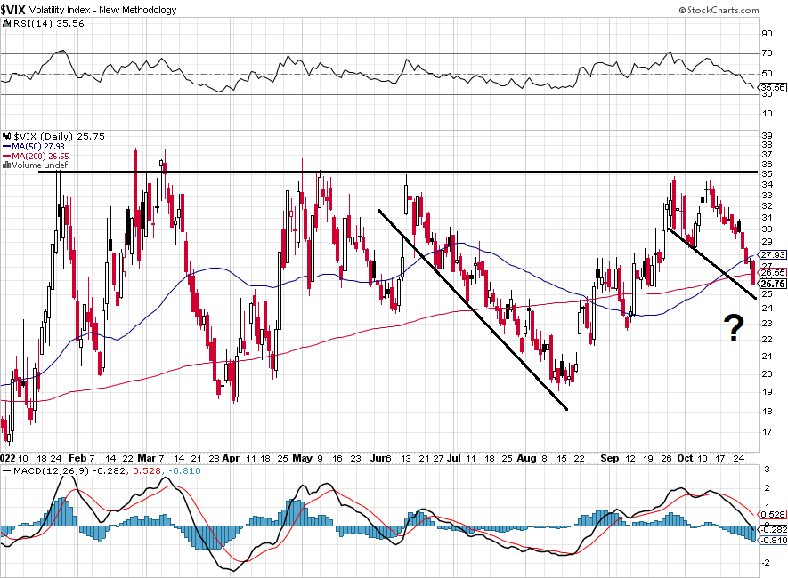The width and height of the screenshot is (788, 578).
Task: Click the horizontal resistance line near 35
Action: [398, 173]
